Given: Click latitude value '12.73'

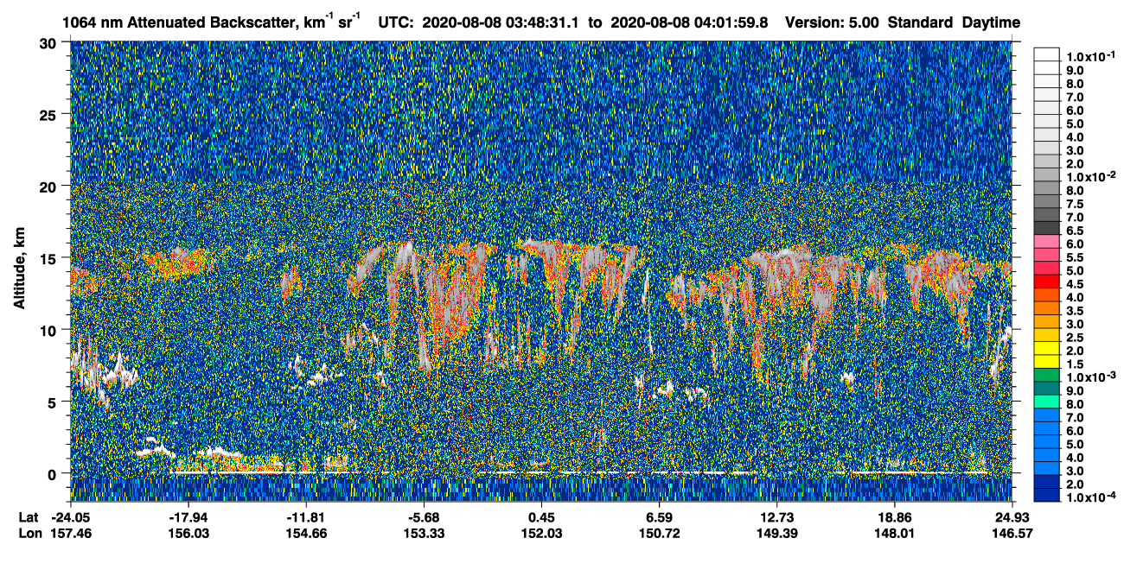Looking at the screenshot, I should tap(777, 517).
